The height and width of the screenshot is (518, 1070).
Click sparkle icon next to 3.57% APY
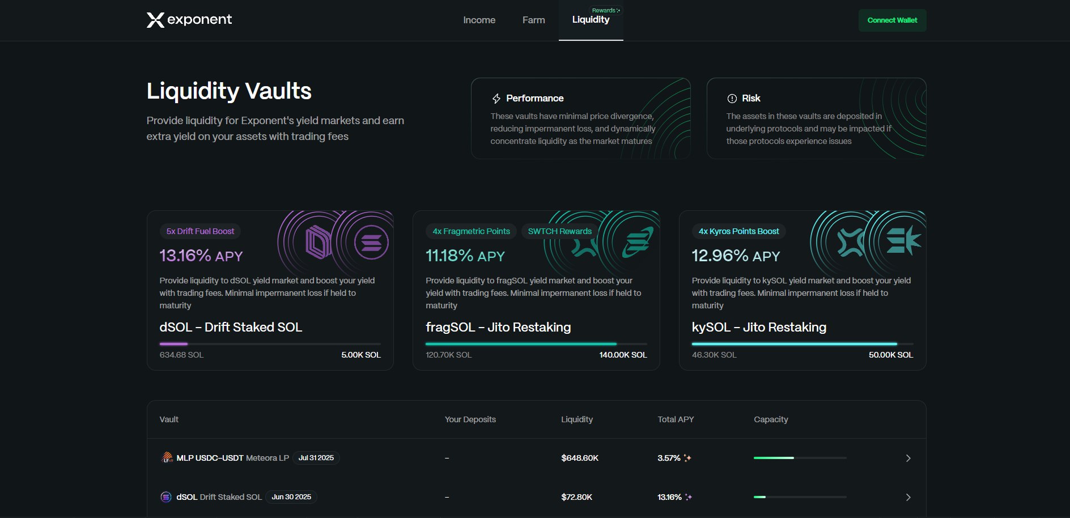tap(687, 458)
